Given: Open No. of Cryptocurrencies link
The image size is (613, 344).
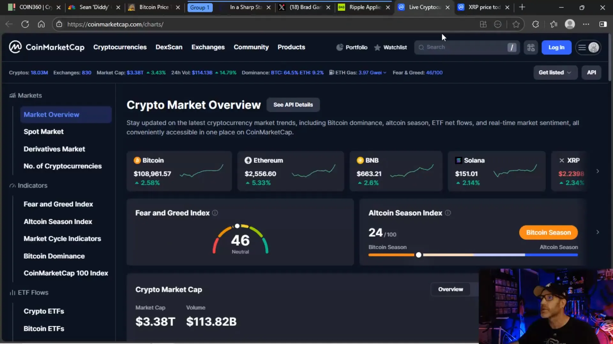Looking at the screenshot, I should pyautogui.click(x=63, y=166).
